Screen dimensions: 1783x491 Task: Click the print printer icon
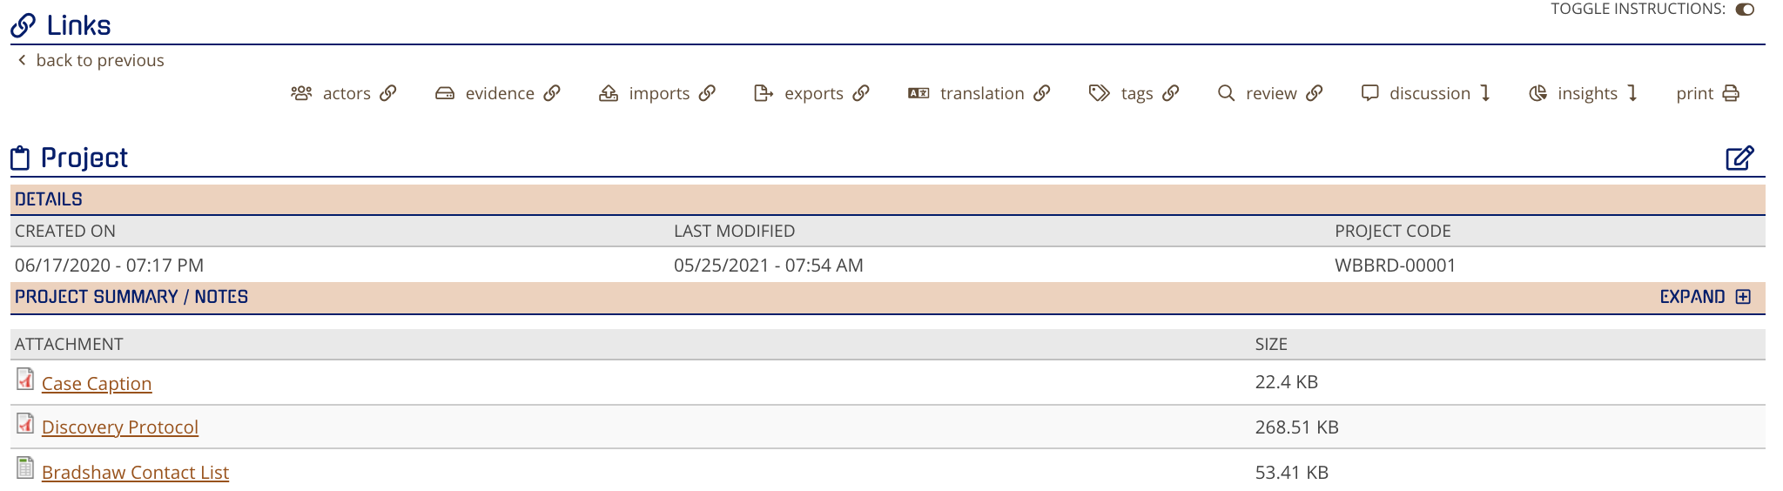1731,93
